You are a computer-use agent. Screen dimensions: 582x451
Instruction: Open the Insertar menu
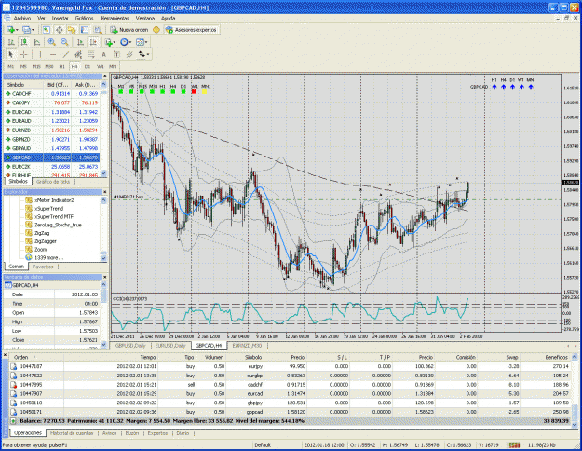(60, 19)
